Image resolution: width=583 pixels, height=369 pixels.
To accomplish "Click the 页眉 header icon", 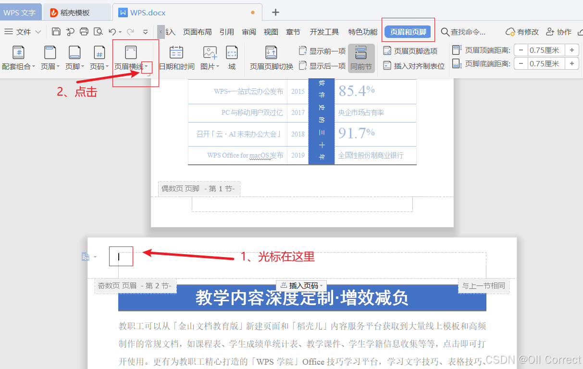I will (x=50, y=53).
